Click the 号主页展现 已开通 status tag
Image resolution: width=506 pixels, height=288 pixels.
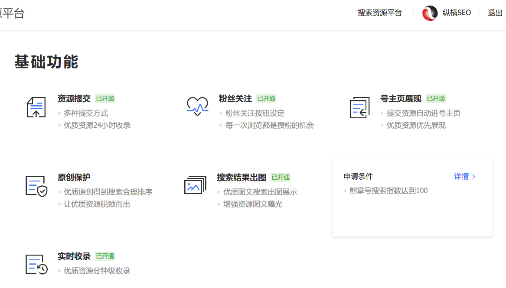[437, 98]
